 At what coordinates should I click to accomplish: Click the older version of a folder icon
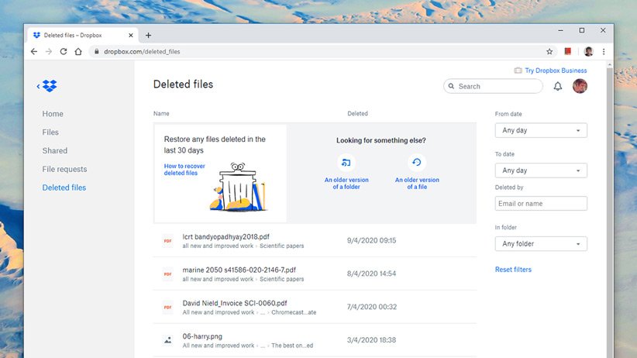coord(346,163)
